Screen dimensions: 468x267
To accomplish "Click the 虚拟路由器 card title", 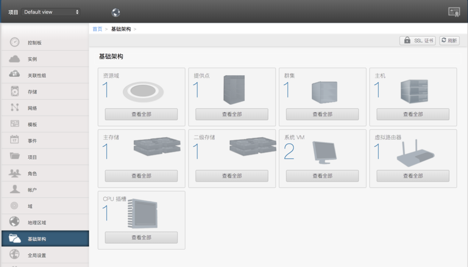I will (388, 137).
